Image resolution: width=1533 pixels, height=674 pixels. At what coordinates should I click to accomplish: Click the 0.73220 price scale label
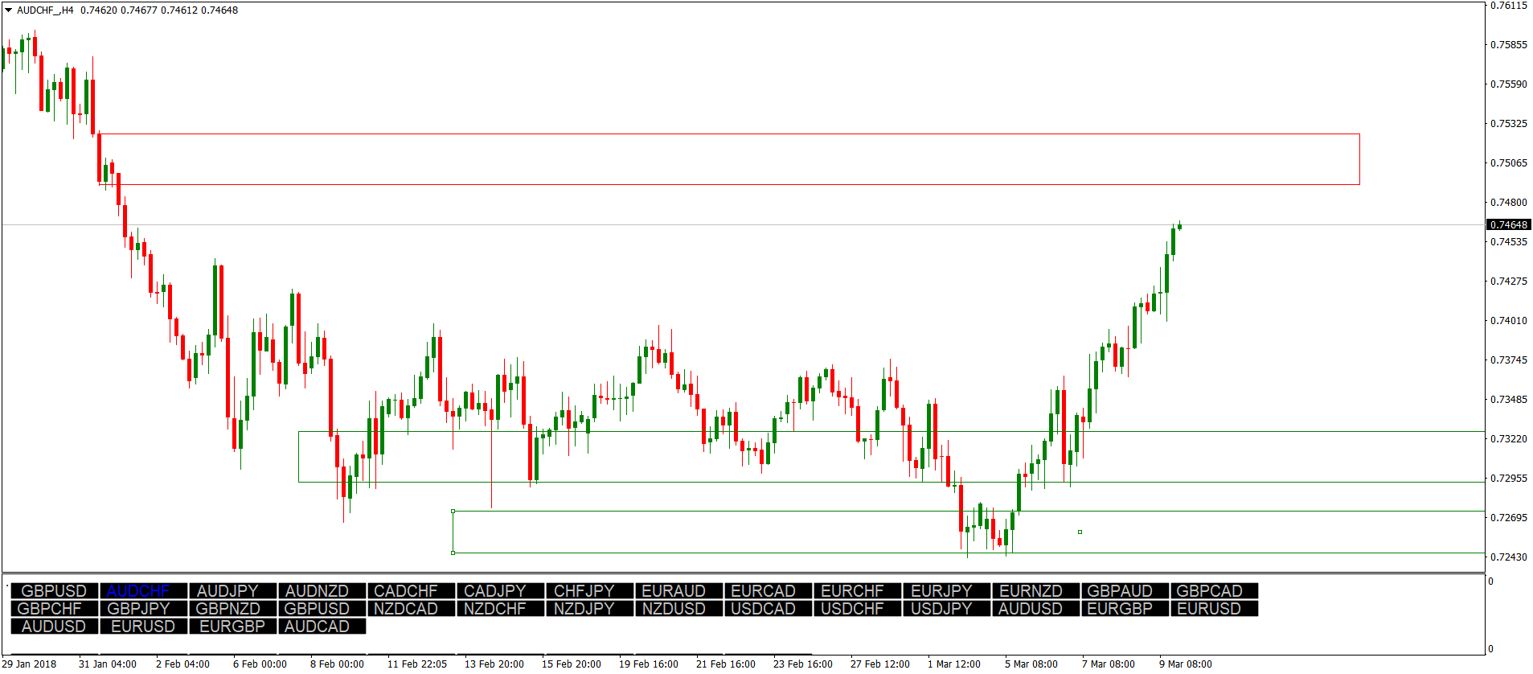(x=1508, y=438)
